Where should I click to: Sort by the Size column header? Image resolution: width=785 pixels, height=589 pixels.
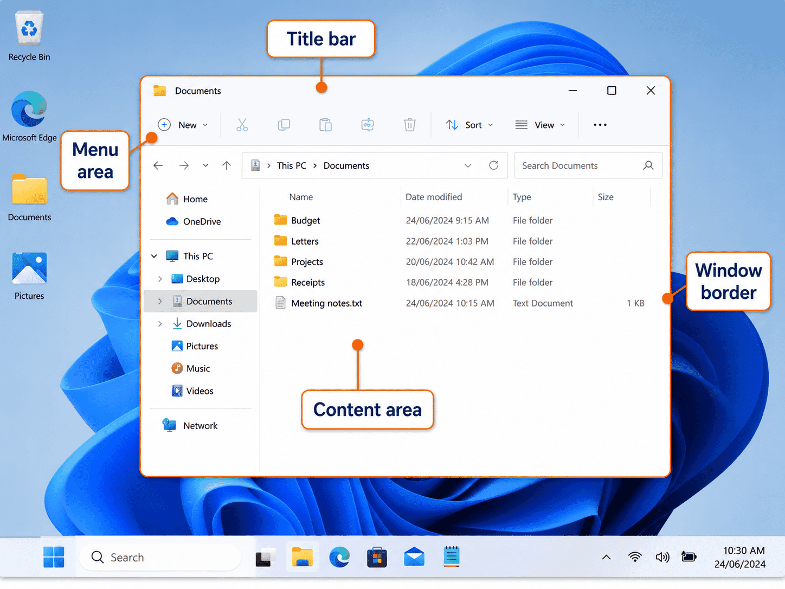tap(606, 197)
